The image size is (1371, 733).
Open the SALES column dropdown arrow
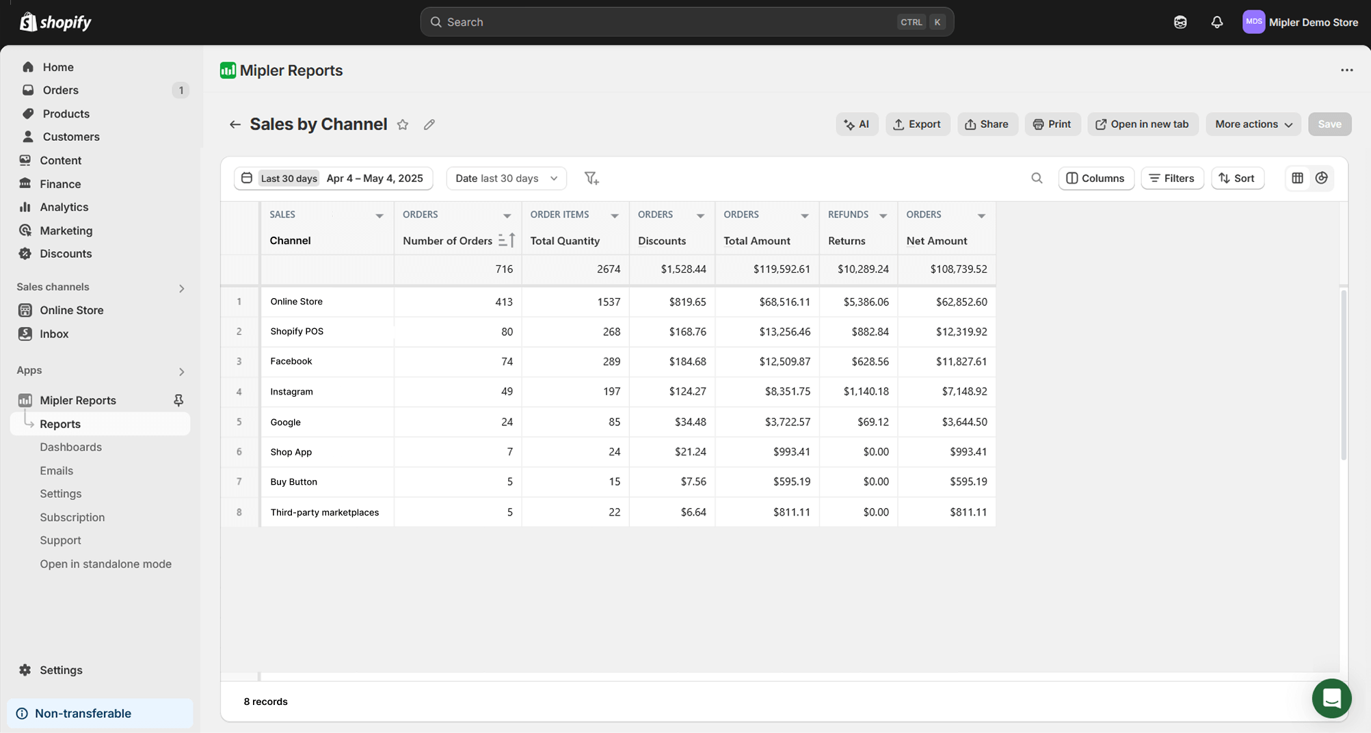380,214
